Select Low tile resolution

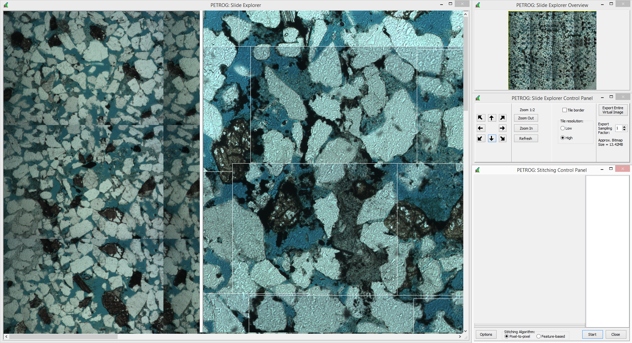[562, 128]
